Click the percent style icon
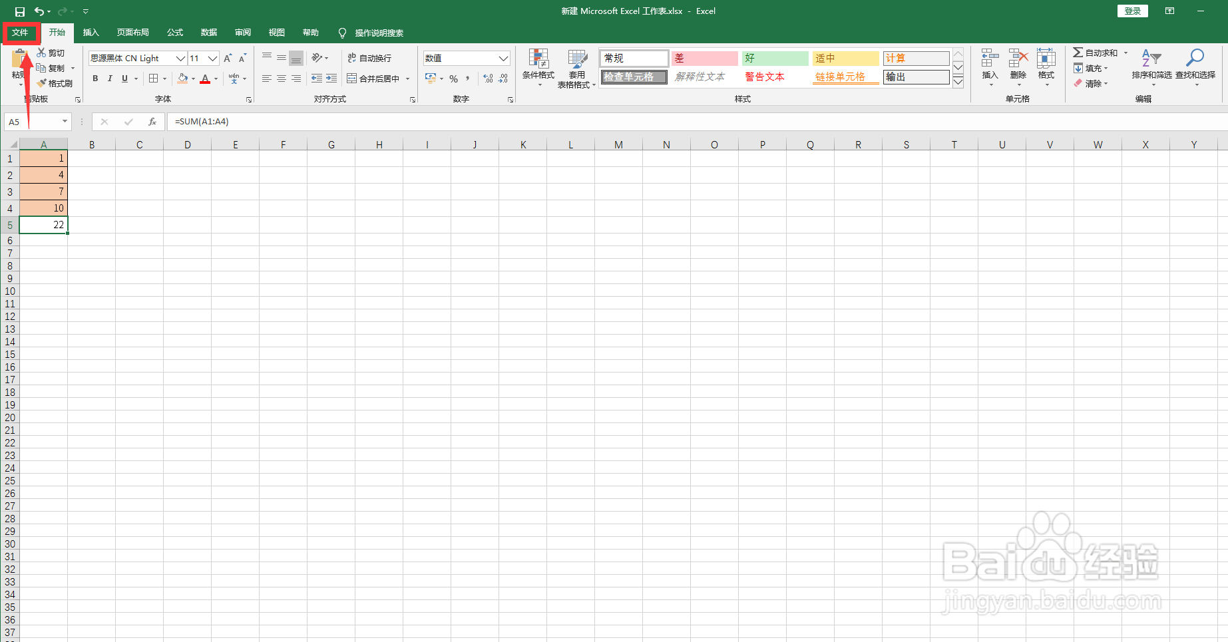Screen dimensions: 1228x642 [x=453, y=79]
